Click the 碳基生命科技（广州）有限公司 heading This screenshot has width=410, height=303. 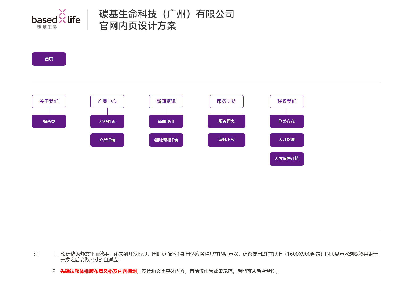coord(167,14)
